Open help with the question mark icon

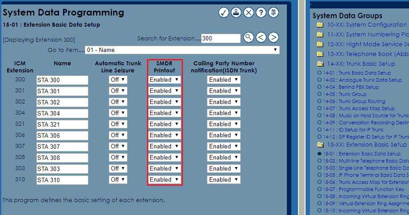pos(261,12)
